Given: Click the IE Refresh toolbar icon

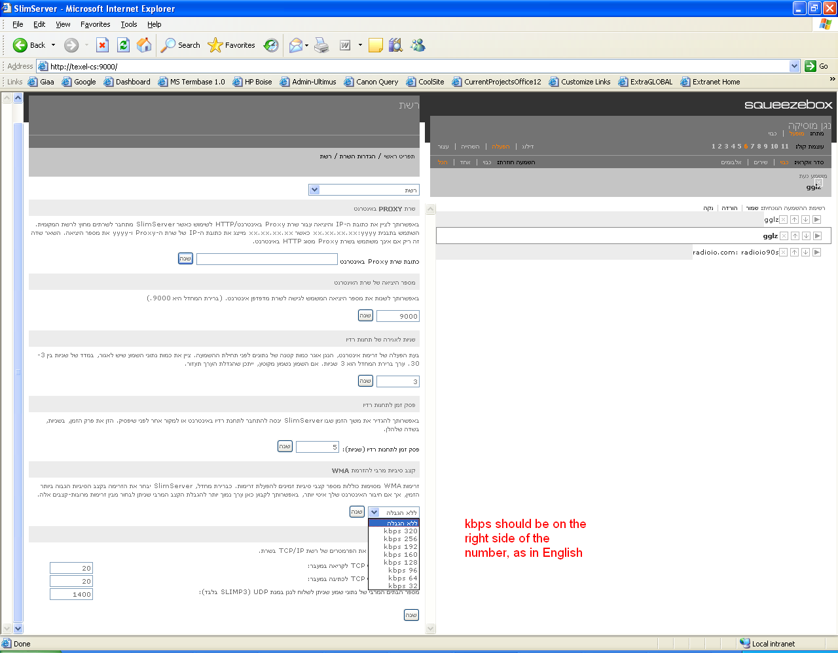Looking at the screenshot, I should 123,44.
